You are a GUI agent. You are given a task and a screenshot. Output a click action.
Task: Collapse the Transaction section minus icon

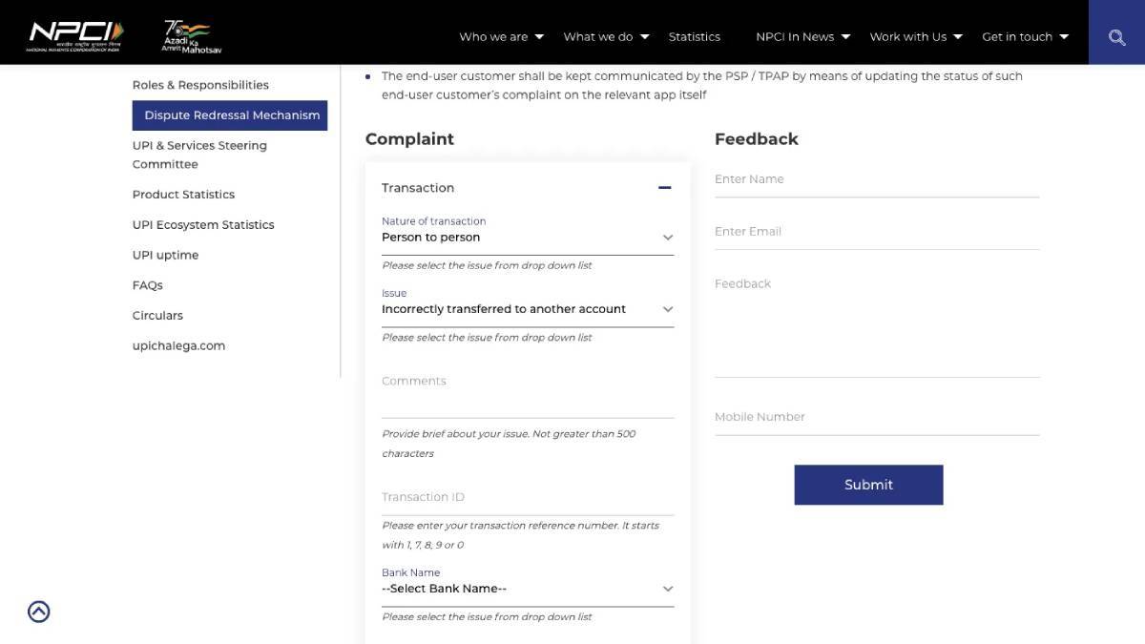(665, 188)
